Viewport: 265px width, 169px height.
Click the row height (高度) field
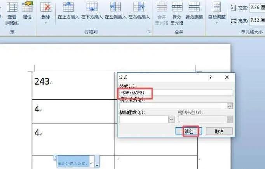pos(257,8)
